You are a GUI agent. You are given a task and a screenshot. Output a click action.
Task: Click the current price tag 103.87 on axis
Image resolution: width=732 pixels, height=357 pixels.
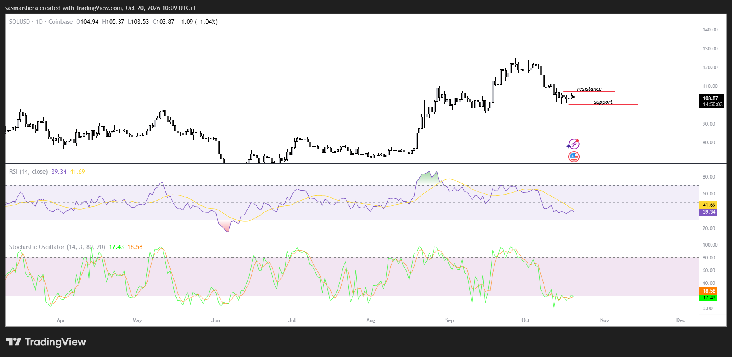tap(711, 98)
